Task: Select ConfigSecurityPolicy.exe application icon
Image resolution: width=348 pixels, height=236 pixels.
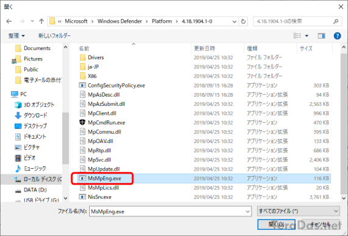Action: tap(82, 86)
